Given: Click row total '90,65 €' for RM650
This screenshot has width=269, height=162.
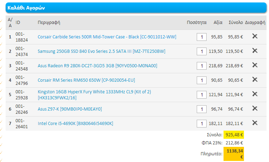Looking at the screenshot, I should click(x=236, y=80).
